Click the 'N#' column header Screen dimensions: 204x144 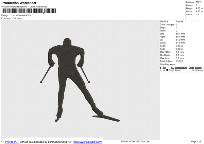click(x=164, y=68)
